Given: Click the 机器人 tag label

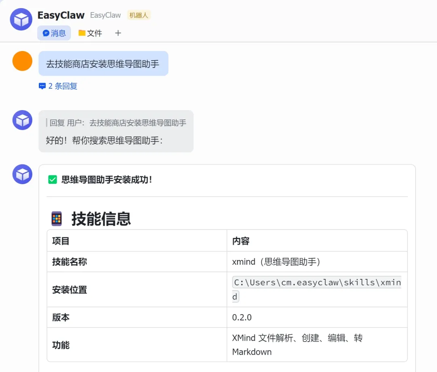Looking at the screenshot, I should (x=139, y=15).
